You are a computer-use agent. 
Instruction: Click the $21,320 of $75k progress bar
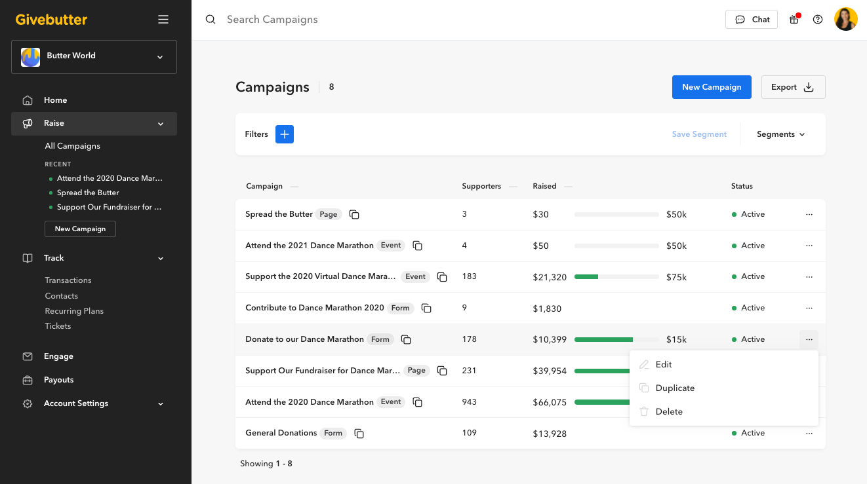point(616,277)
